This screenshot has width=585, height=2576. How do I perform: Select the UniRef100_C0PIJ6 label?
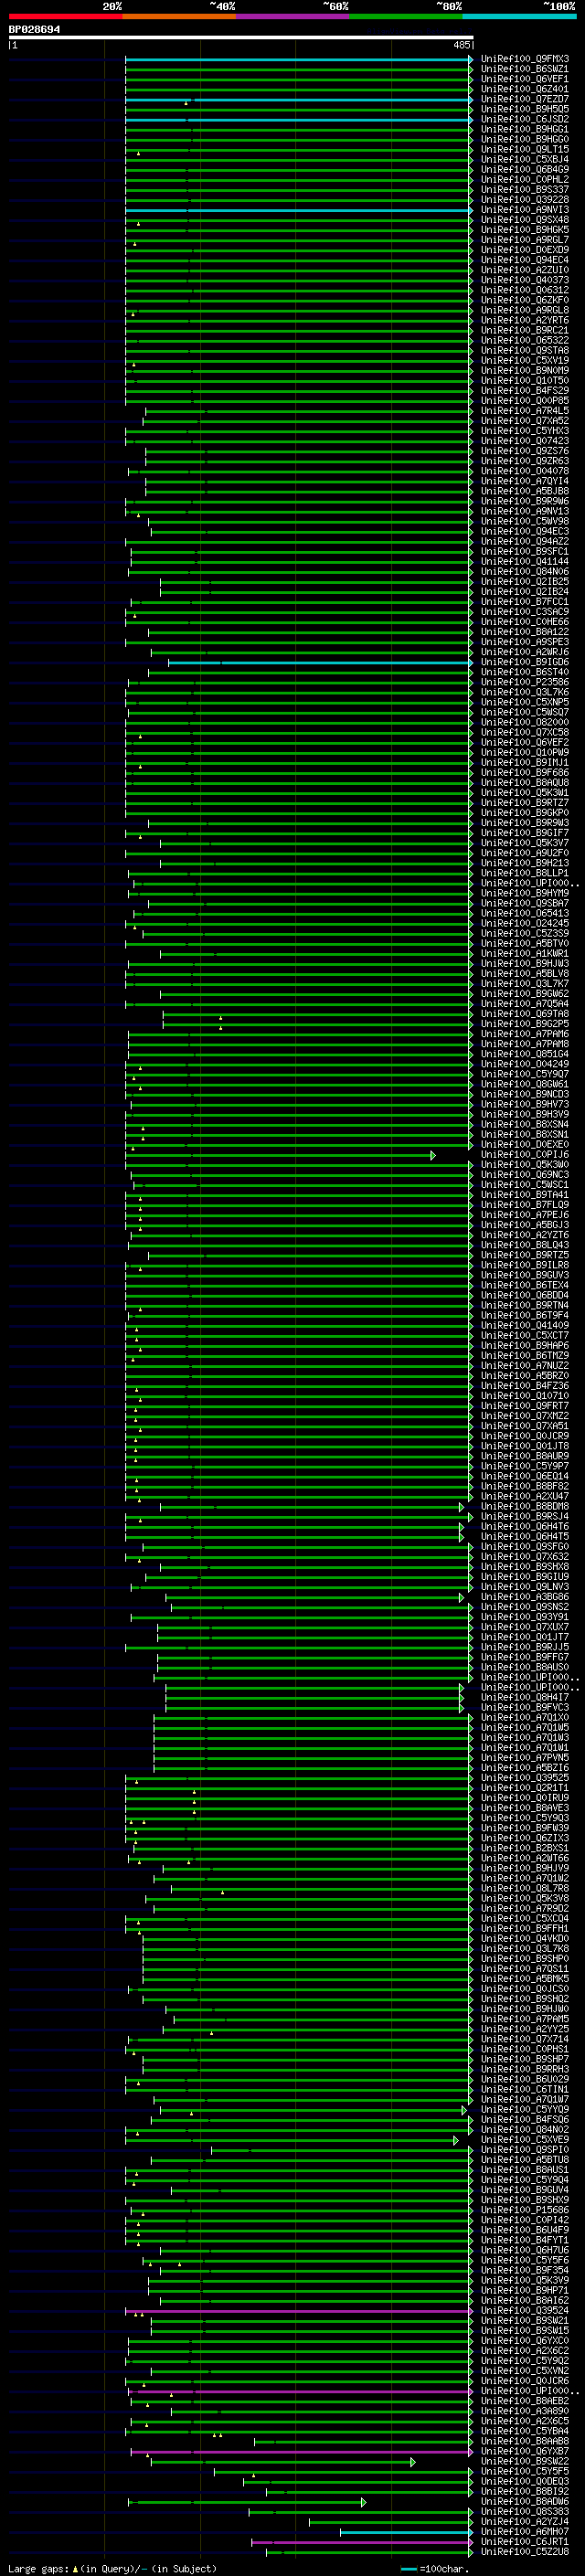(525, 1155)
